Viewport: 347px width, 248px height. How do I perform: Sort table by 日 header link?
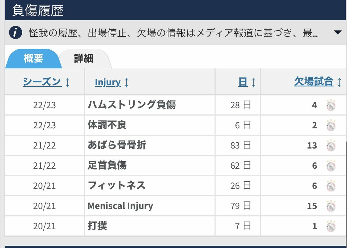point(243,82)
